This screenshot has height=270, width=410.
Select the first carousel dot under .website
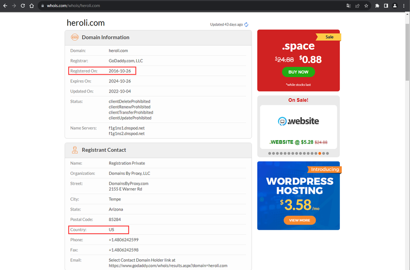pyautogui.click(x=270, y=153)
